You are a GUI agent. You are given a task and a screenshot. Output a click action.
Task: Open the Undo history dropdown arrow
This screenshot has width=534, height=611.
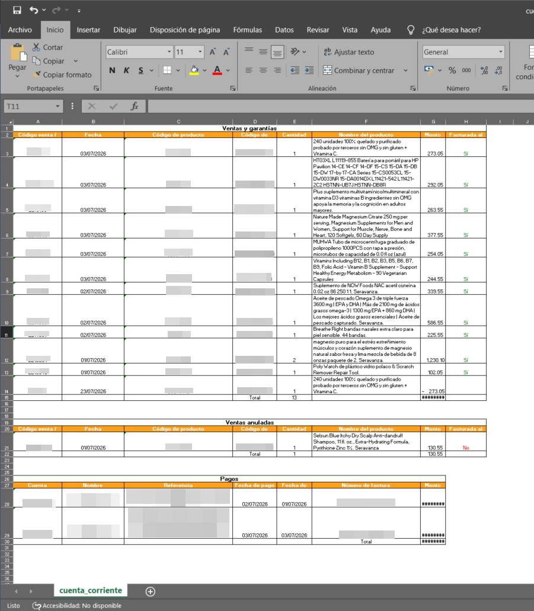coord(44,10)
